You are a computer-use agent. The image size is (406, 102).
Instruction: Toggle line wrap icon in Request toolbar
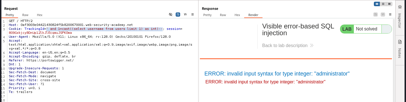(x=178, y=14)
